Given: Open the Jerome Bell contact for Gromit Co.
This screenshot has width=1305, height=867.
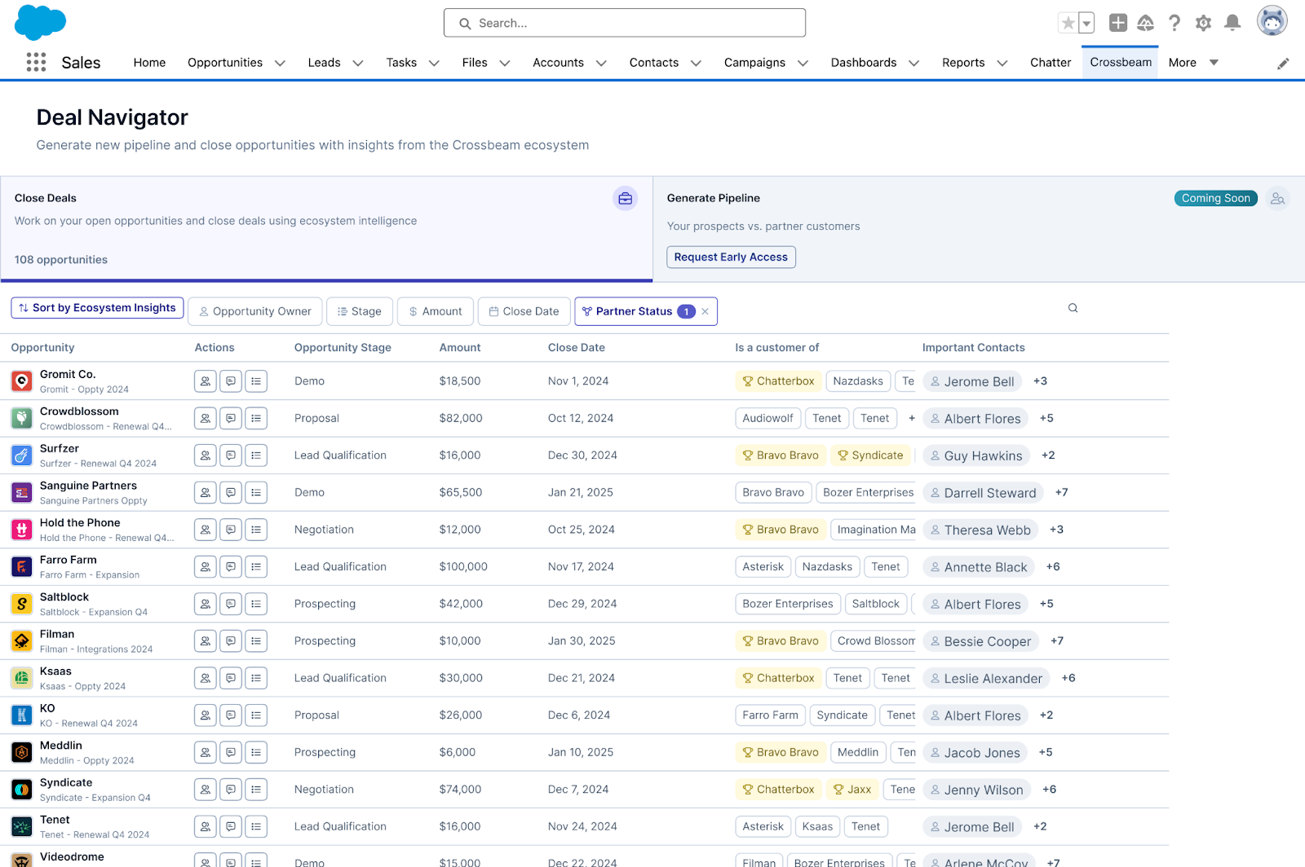Looking at the screenshot, I should (972, 381).
